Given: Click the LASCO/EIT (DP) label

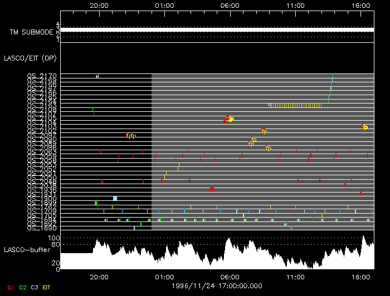Looking at the screenshot, I should pos(29,58).
